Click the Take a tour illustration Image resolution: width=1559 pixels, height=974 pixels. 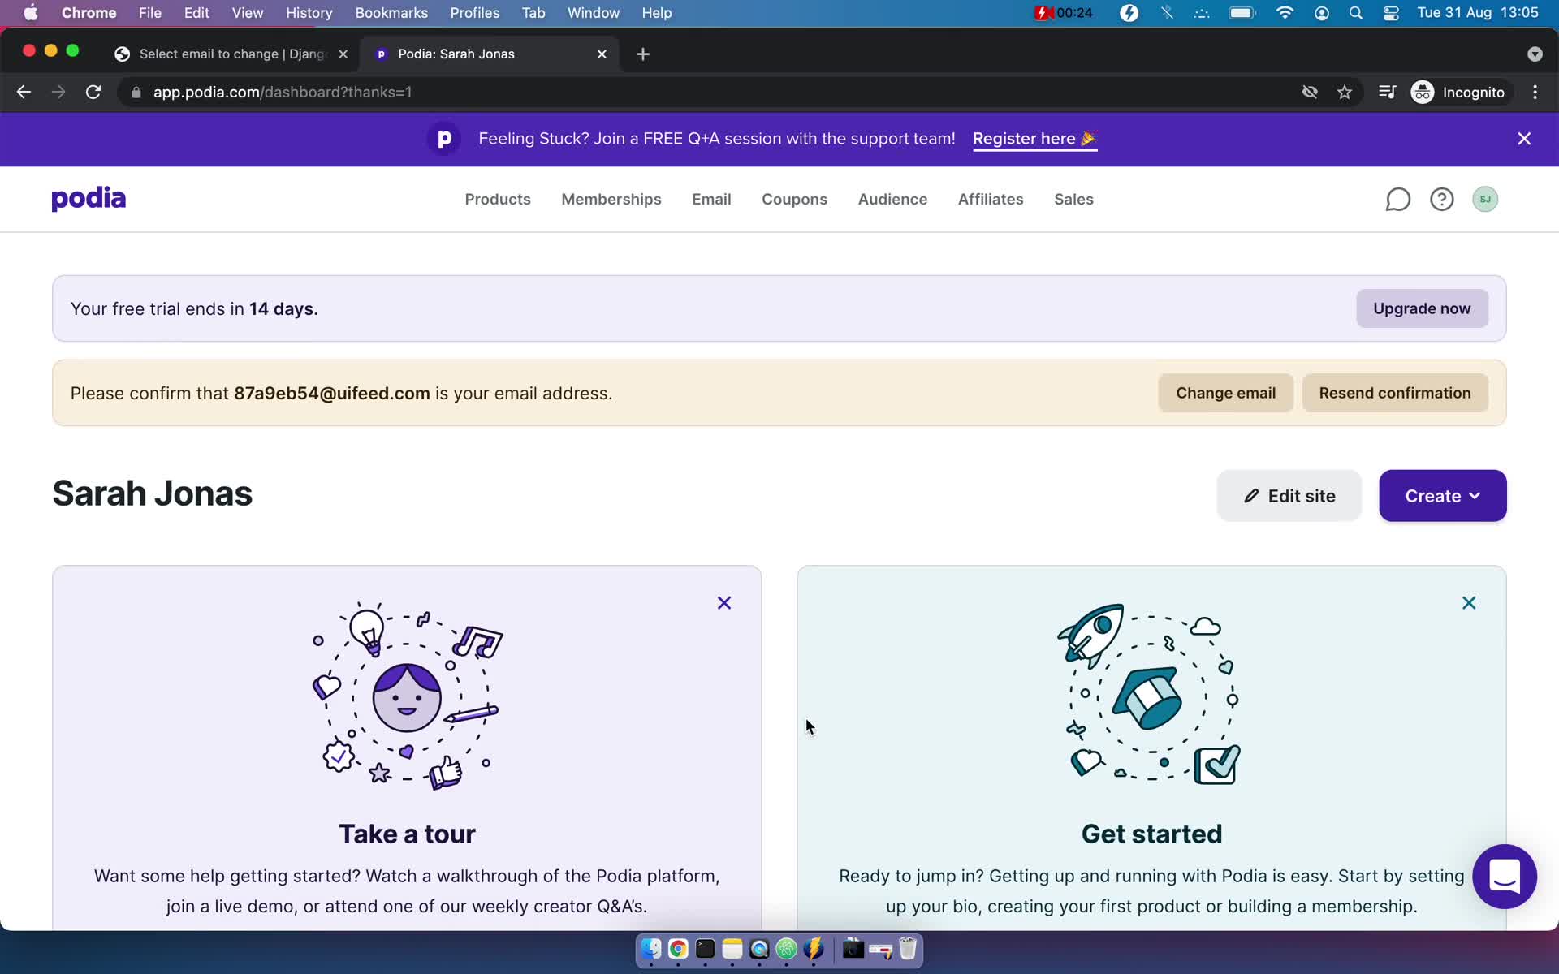[x=407, y=696]
